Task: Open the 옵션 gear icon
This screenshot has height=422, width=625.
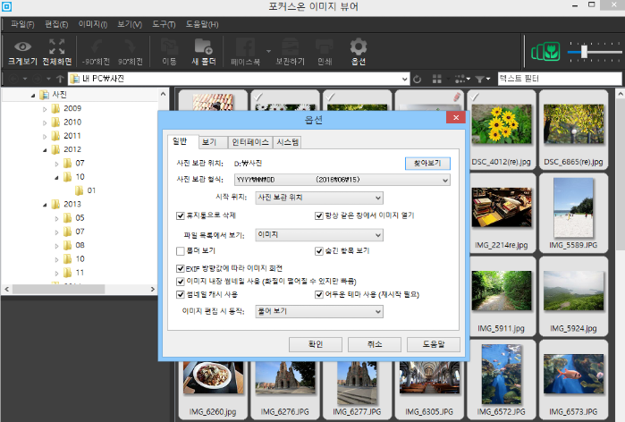Action: [x=359, y=47]
